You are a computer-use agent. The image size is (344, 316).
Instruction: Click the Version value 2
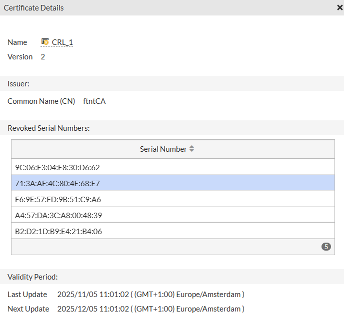click(43, 56)
